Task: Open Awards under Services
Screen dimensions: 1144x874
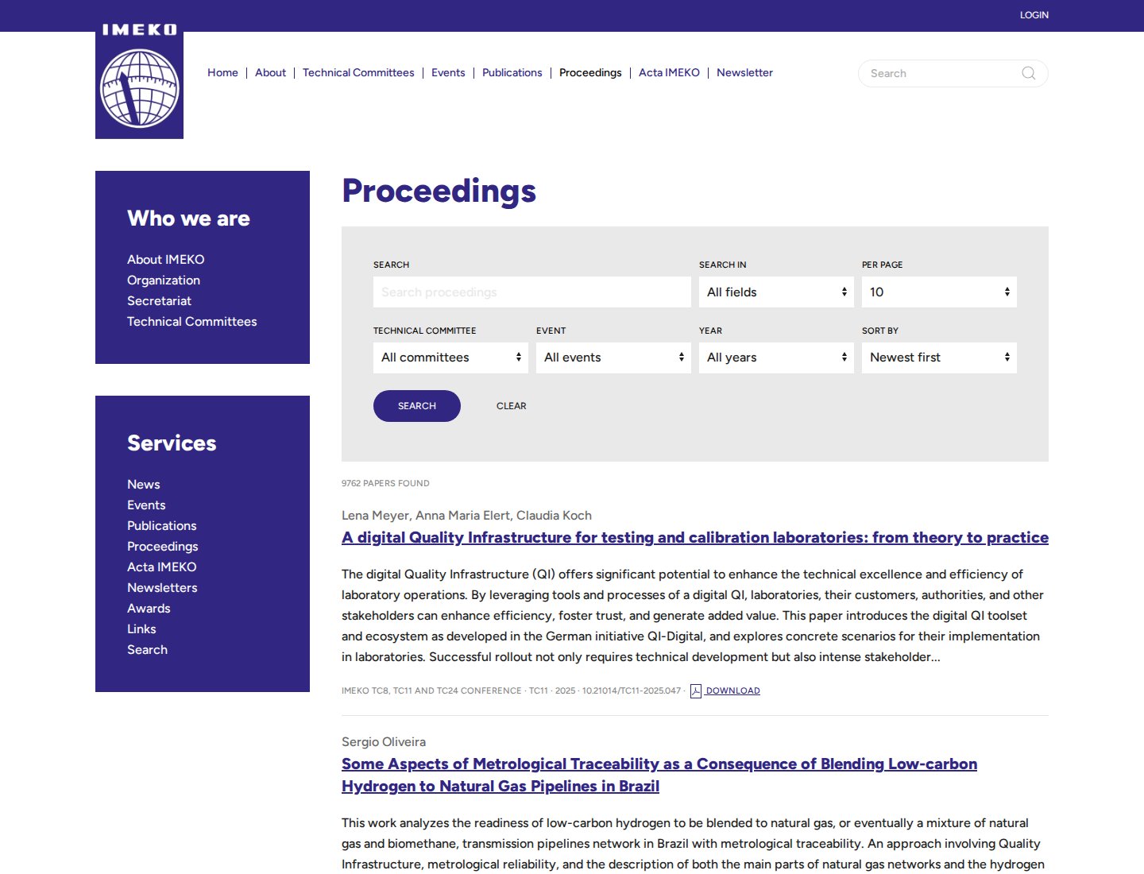Action: pyautogui.click(x=149, y=609)
